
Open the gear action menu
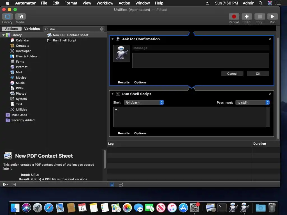click(x=5, y=184)
